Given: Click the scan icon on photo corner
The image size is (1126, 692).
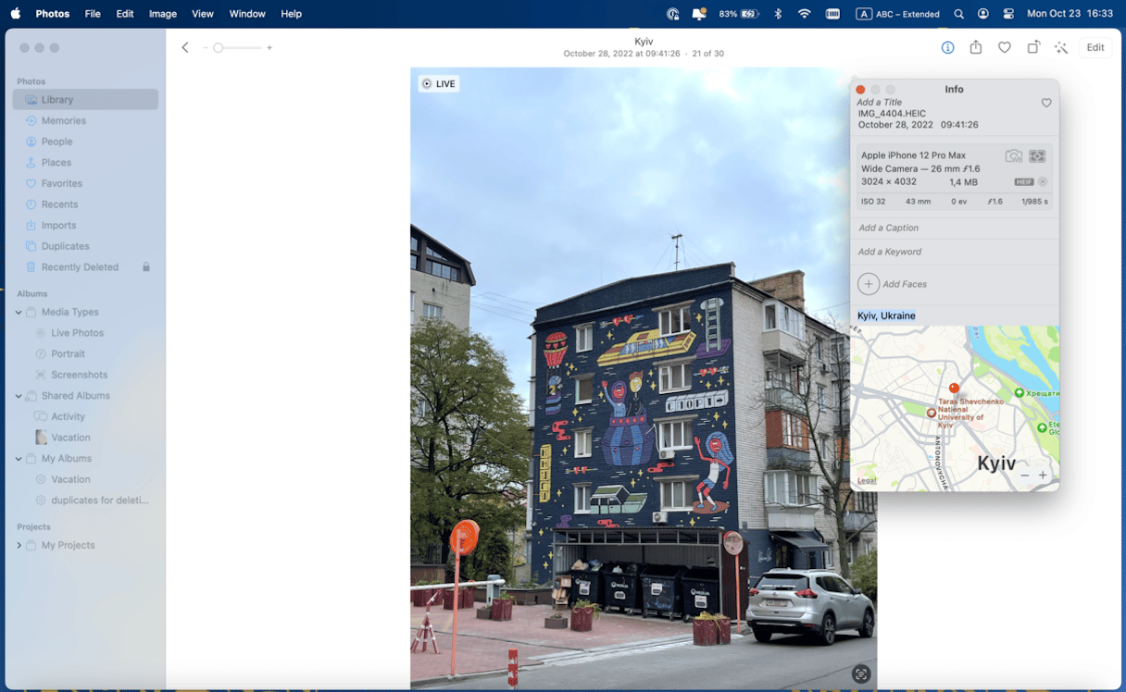Looking at the screenshot, I should point(861,674).
